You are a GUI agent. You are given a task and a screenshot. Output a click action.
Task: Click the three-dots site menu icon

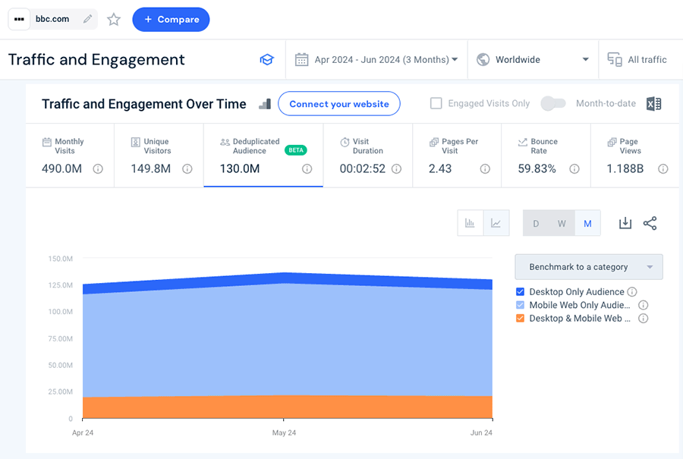coord(19,19)
